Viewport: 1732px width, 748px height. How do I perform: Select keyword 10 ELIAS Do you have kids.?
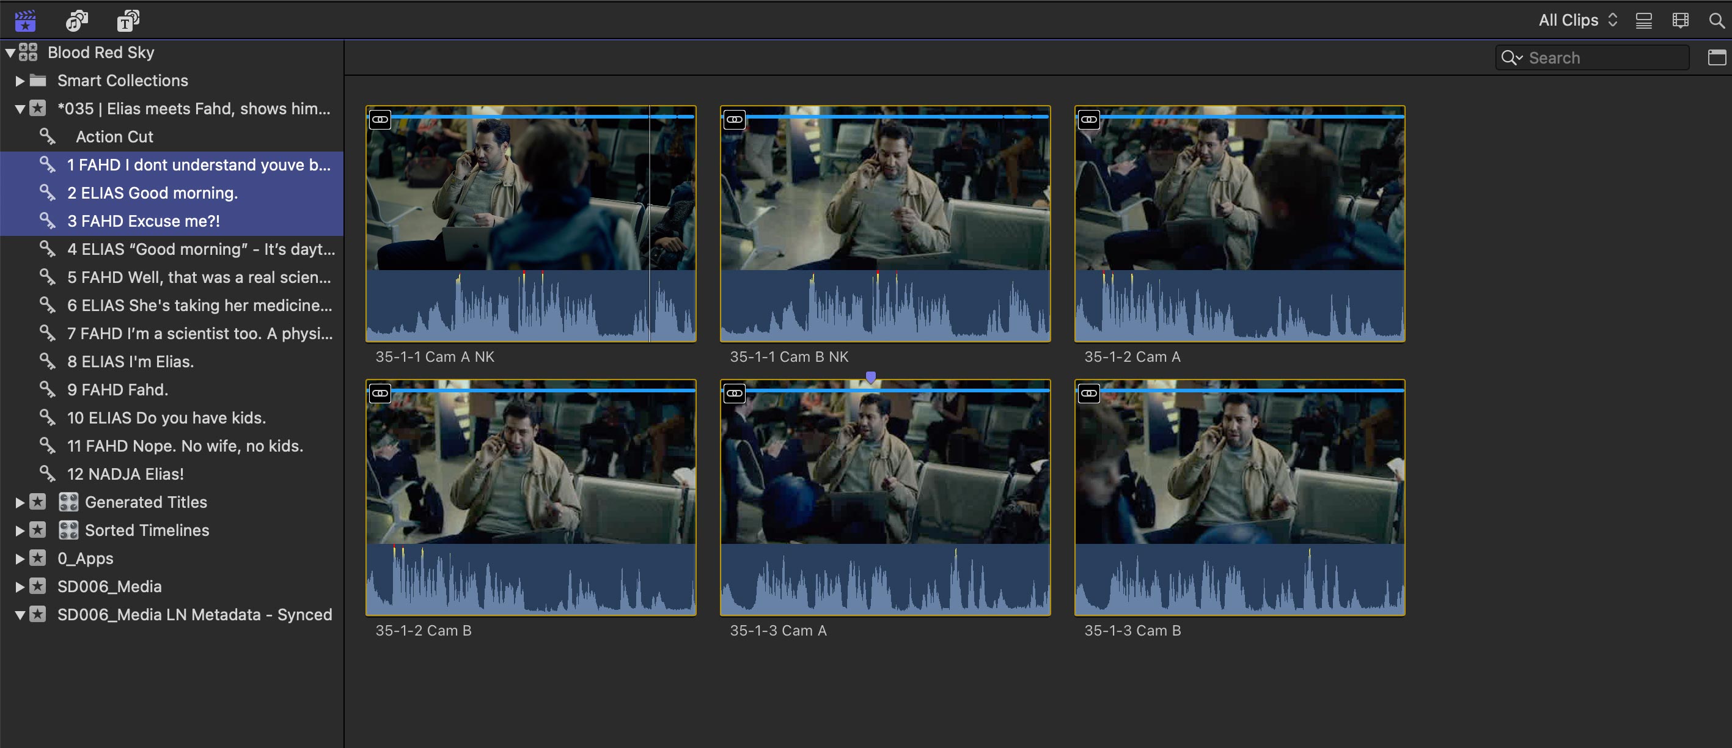click(x=172, y=418)
